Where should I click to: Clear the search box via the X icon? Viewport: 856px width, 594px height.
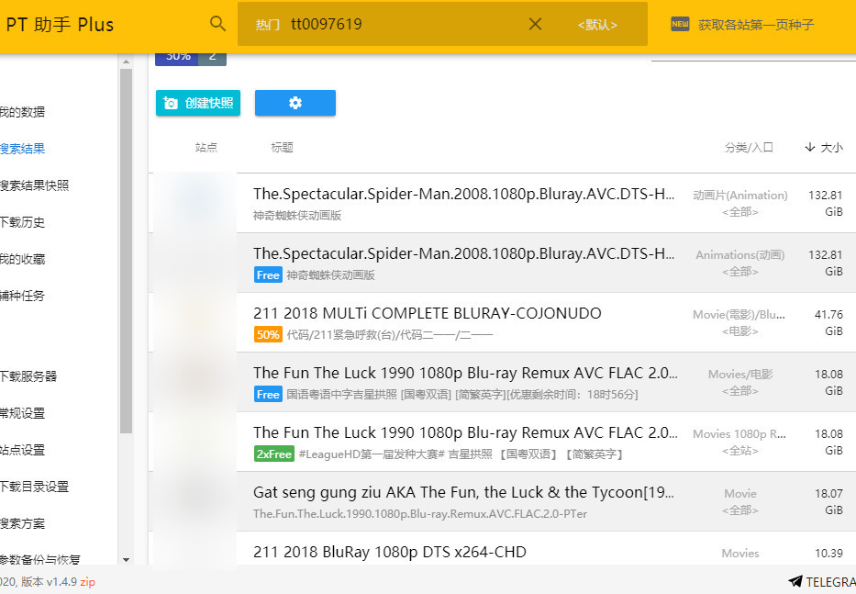(x=535, y=24)
